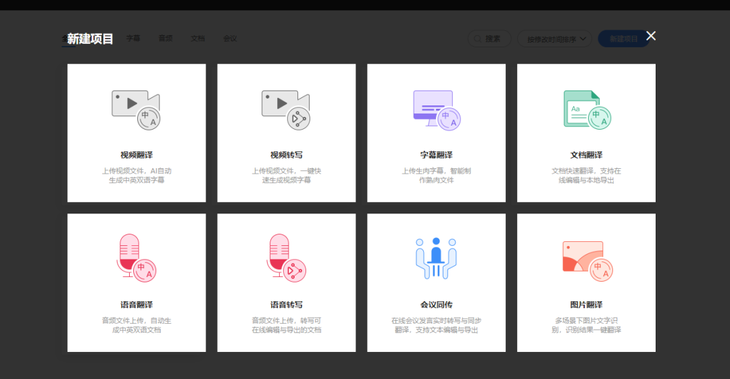This screenshot has height=379, width=730.
Task: Select the 字幕翻译 card title
Action: pyautogui.click(x=436, y=155)
